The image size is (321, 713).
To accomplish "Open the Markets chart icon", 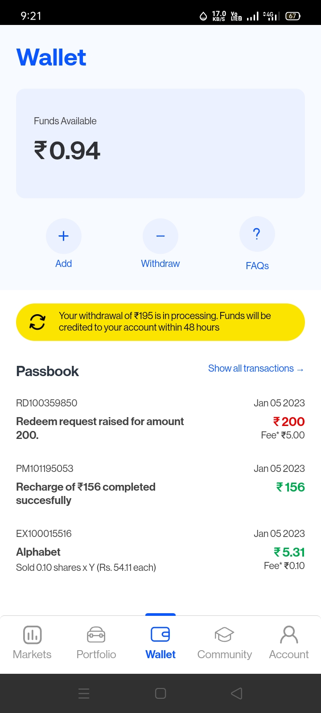I will click(32, 635).
